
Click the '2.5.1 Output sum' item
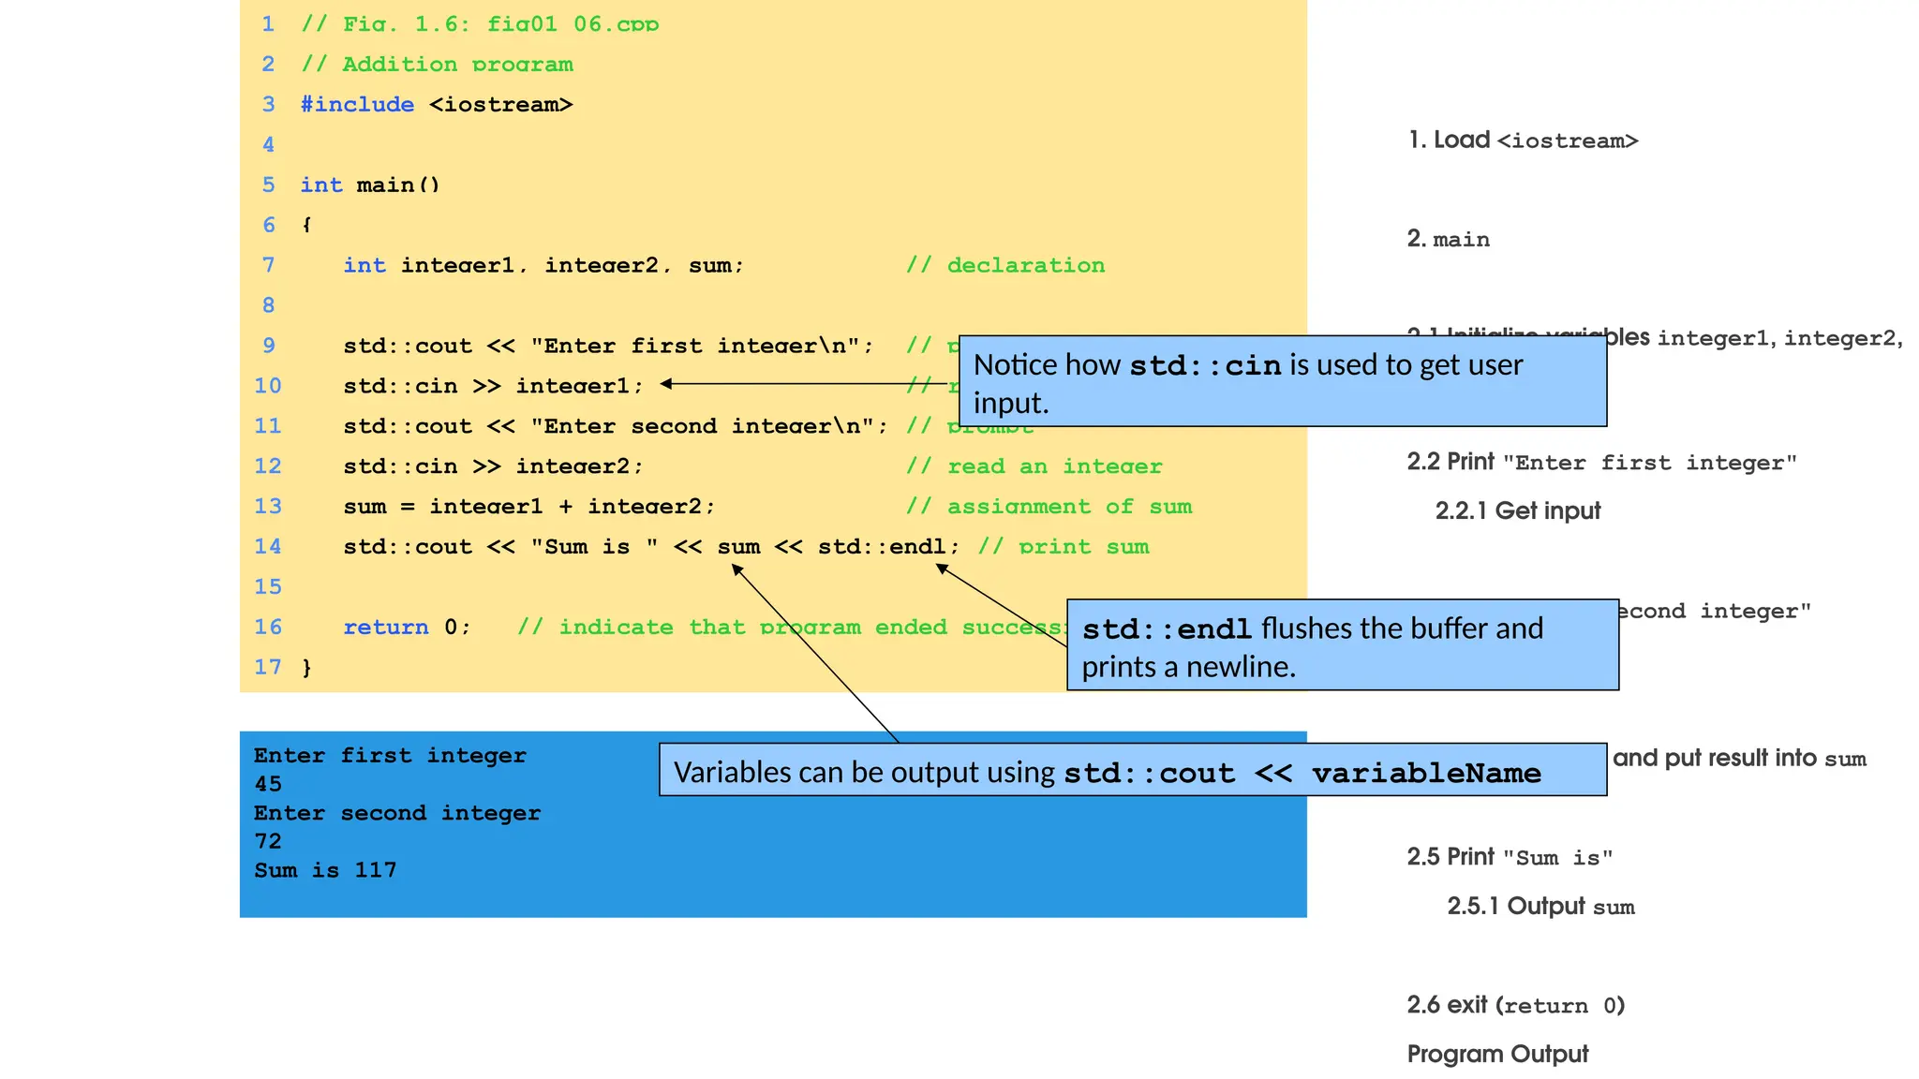[x=1540, y=906]
